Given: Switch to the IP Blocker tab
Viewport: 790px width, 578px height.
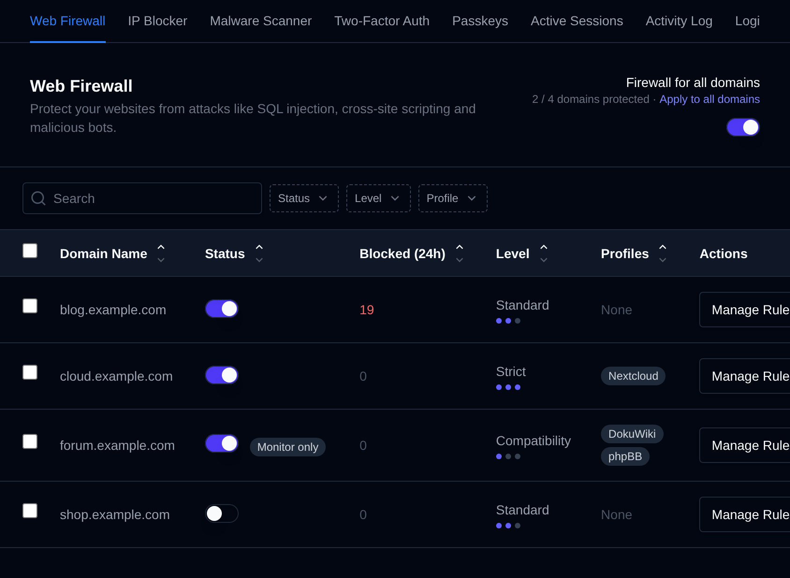Looking at the screenshot, I should [x=158, y=21].
